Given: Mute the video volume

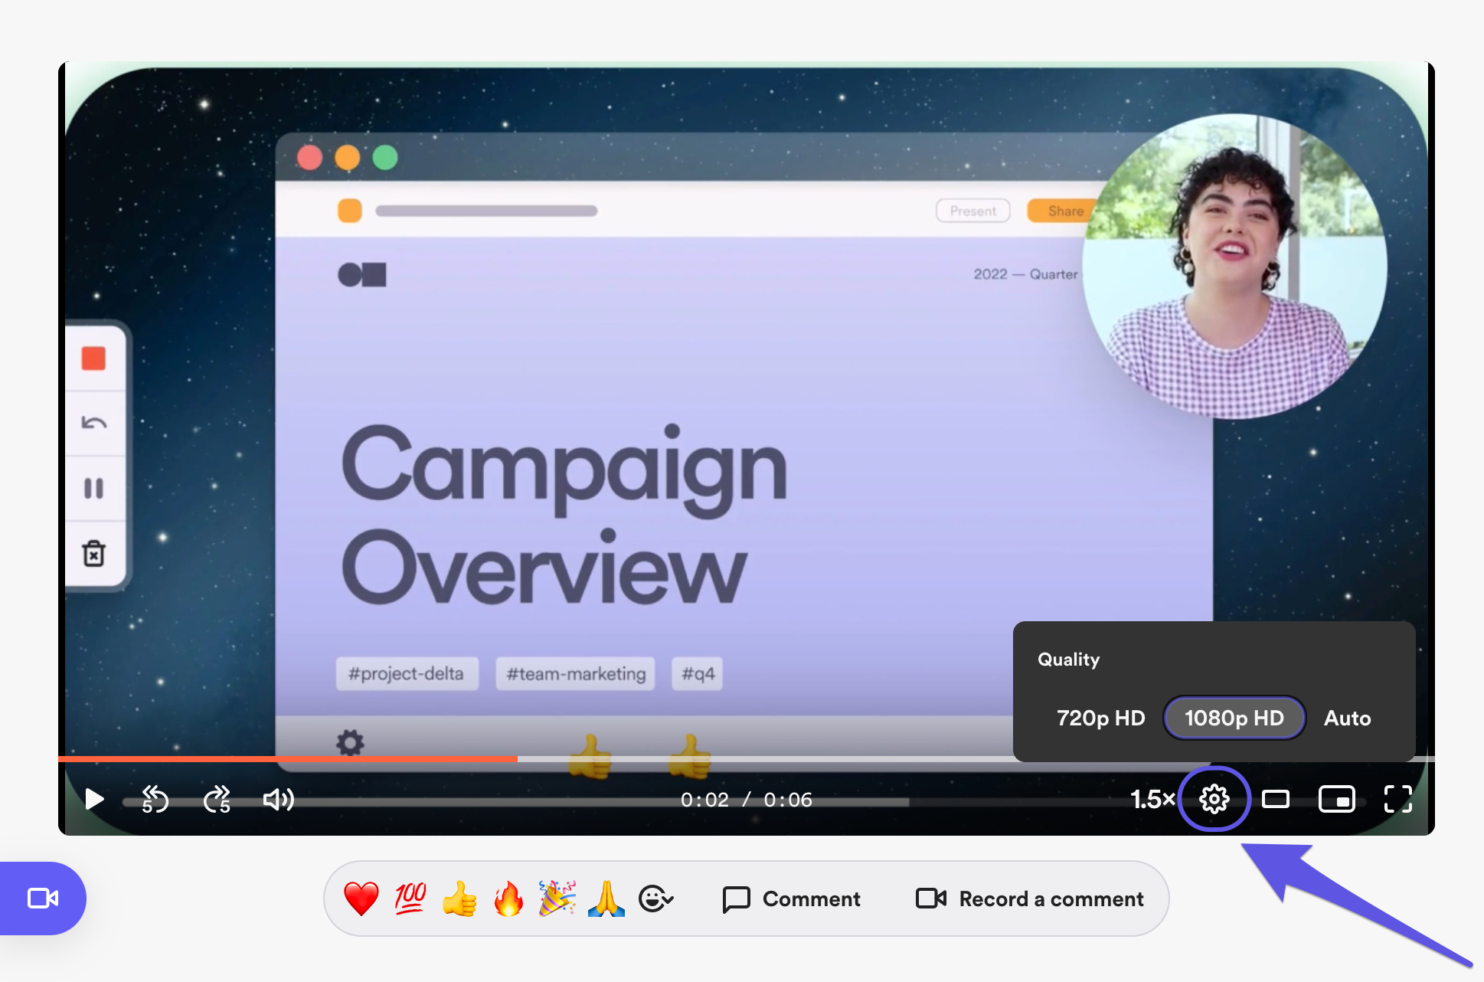Looking at the screenshot, I should [x=278, y=800].
